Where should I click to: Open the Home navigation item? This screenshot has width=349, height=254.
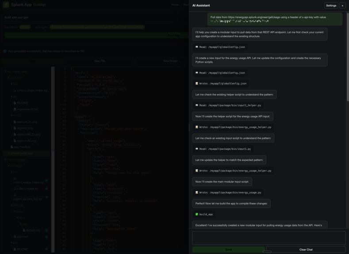175,5
